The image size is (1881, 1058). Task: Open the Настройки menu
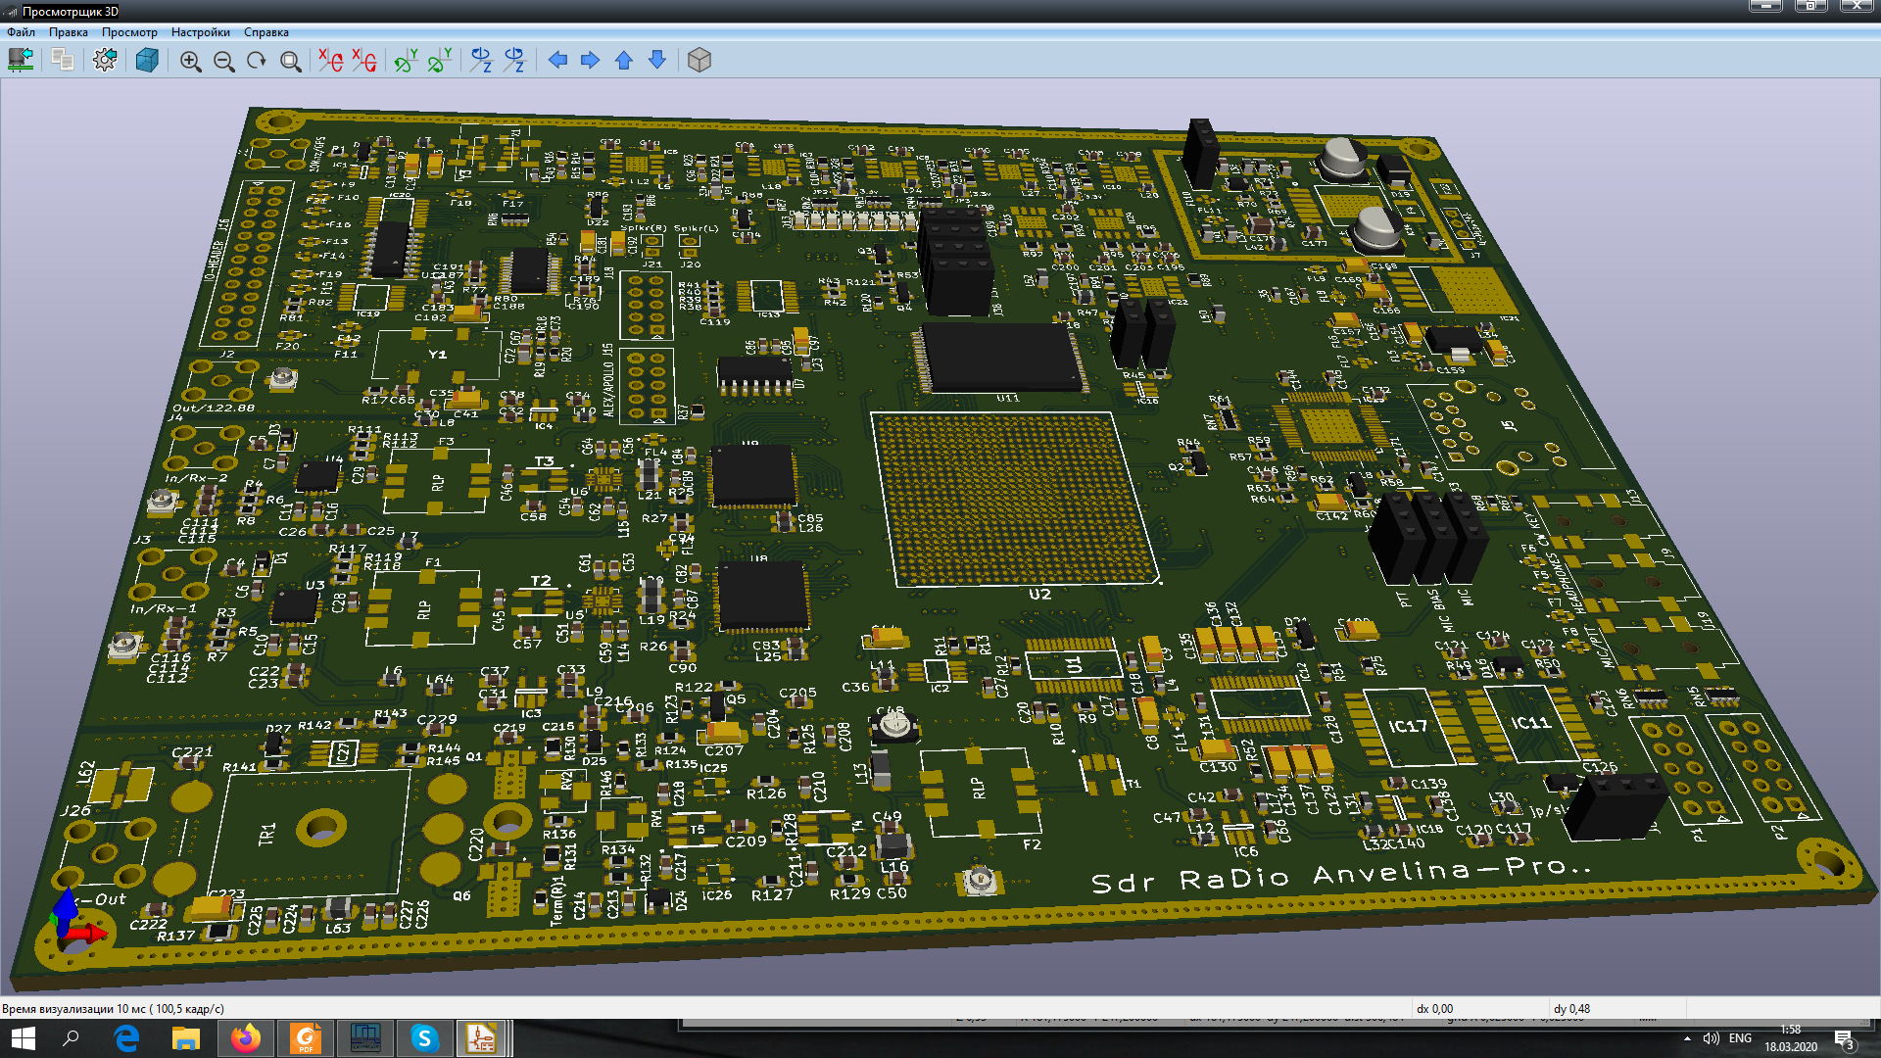200,32
